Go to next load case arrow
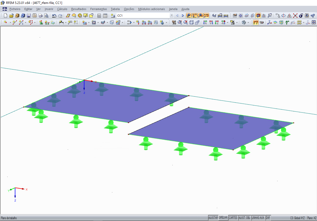The image size is (317, 221). tap(183, 16)
